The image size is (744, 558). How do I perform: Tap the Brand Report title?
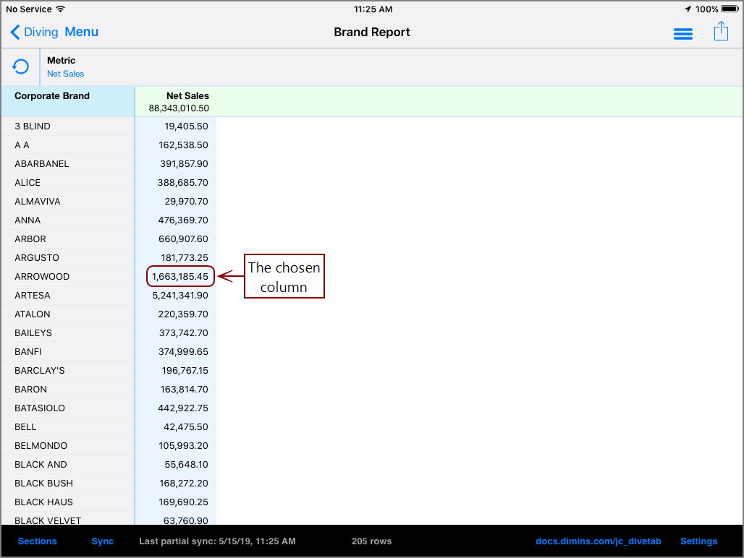pos(371,32)
